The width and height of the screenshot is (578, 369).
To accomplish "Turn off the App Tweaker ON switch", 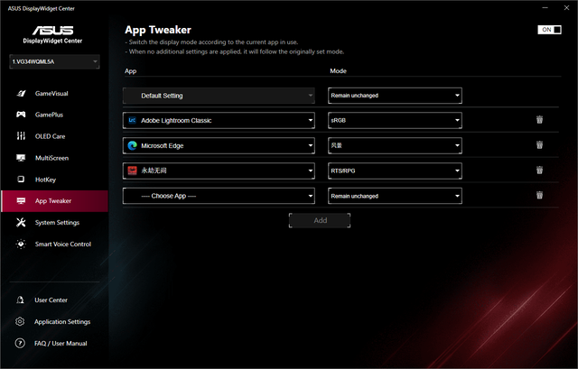I will click(x=549, y=30).
